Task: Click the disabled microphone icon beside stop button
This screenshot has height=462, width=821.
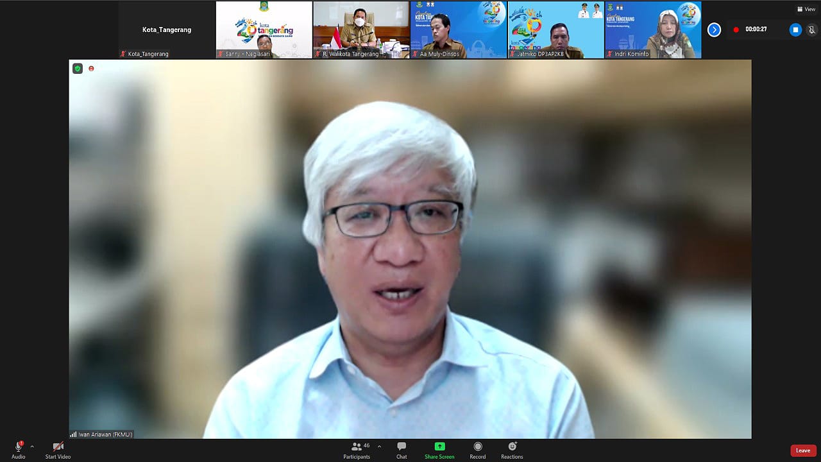Action: [x=811, y=30]
